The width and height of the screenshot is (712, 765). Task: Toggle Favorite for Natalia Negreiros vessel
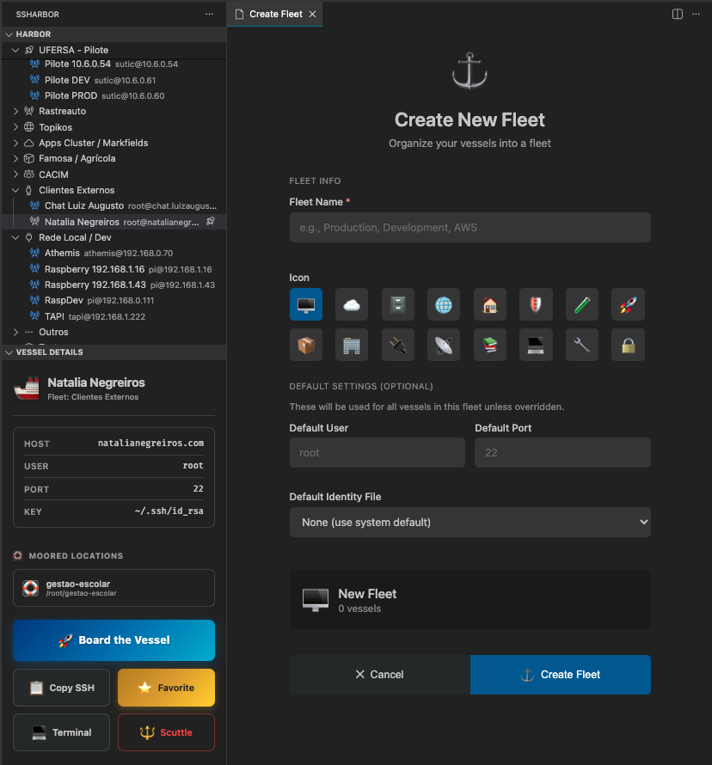[x=166, y=687]
